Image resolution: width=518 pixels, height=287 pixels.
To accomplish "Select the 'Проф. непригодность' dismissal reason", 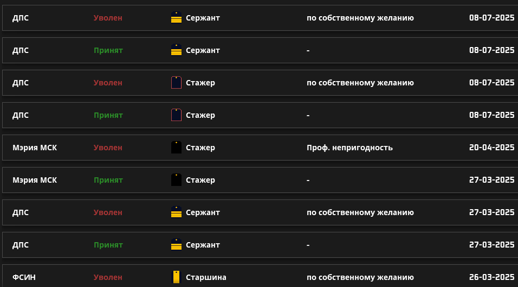I will [349, 148].
